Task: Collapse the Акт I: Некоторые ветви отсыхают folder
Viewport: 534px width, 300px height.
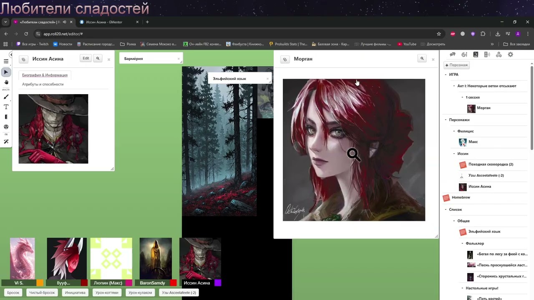Action: (x=454, y=86)
